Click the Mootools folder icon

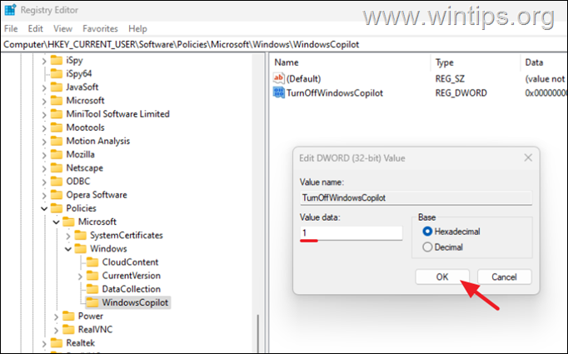coord(56,127)
